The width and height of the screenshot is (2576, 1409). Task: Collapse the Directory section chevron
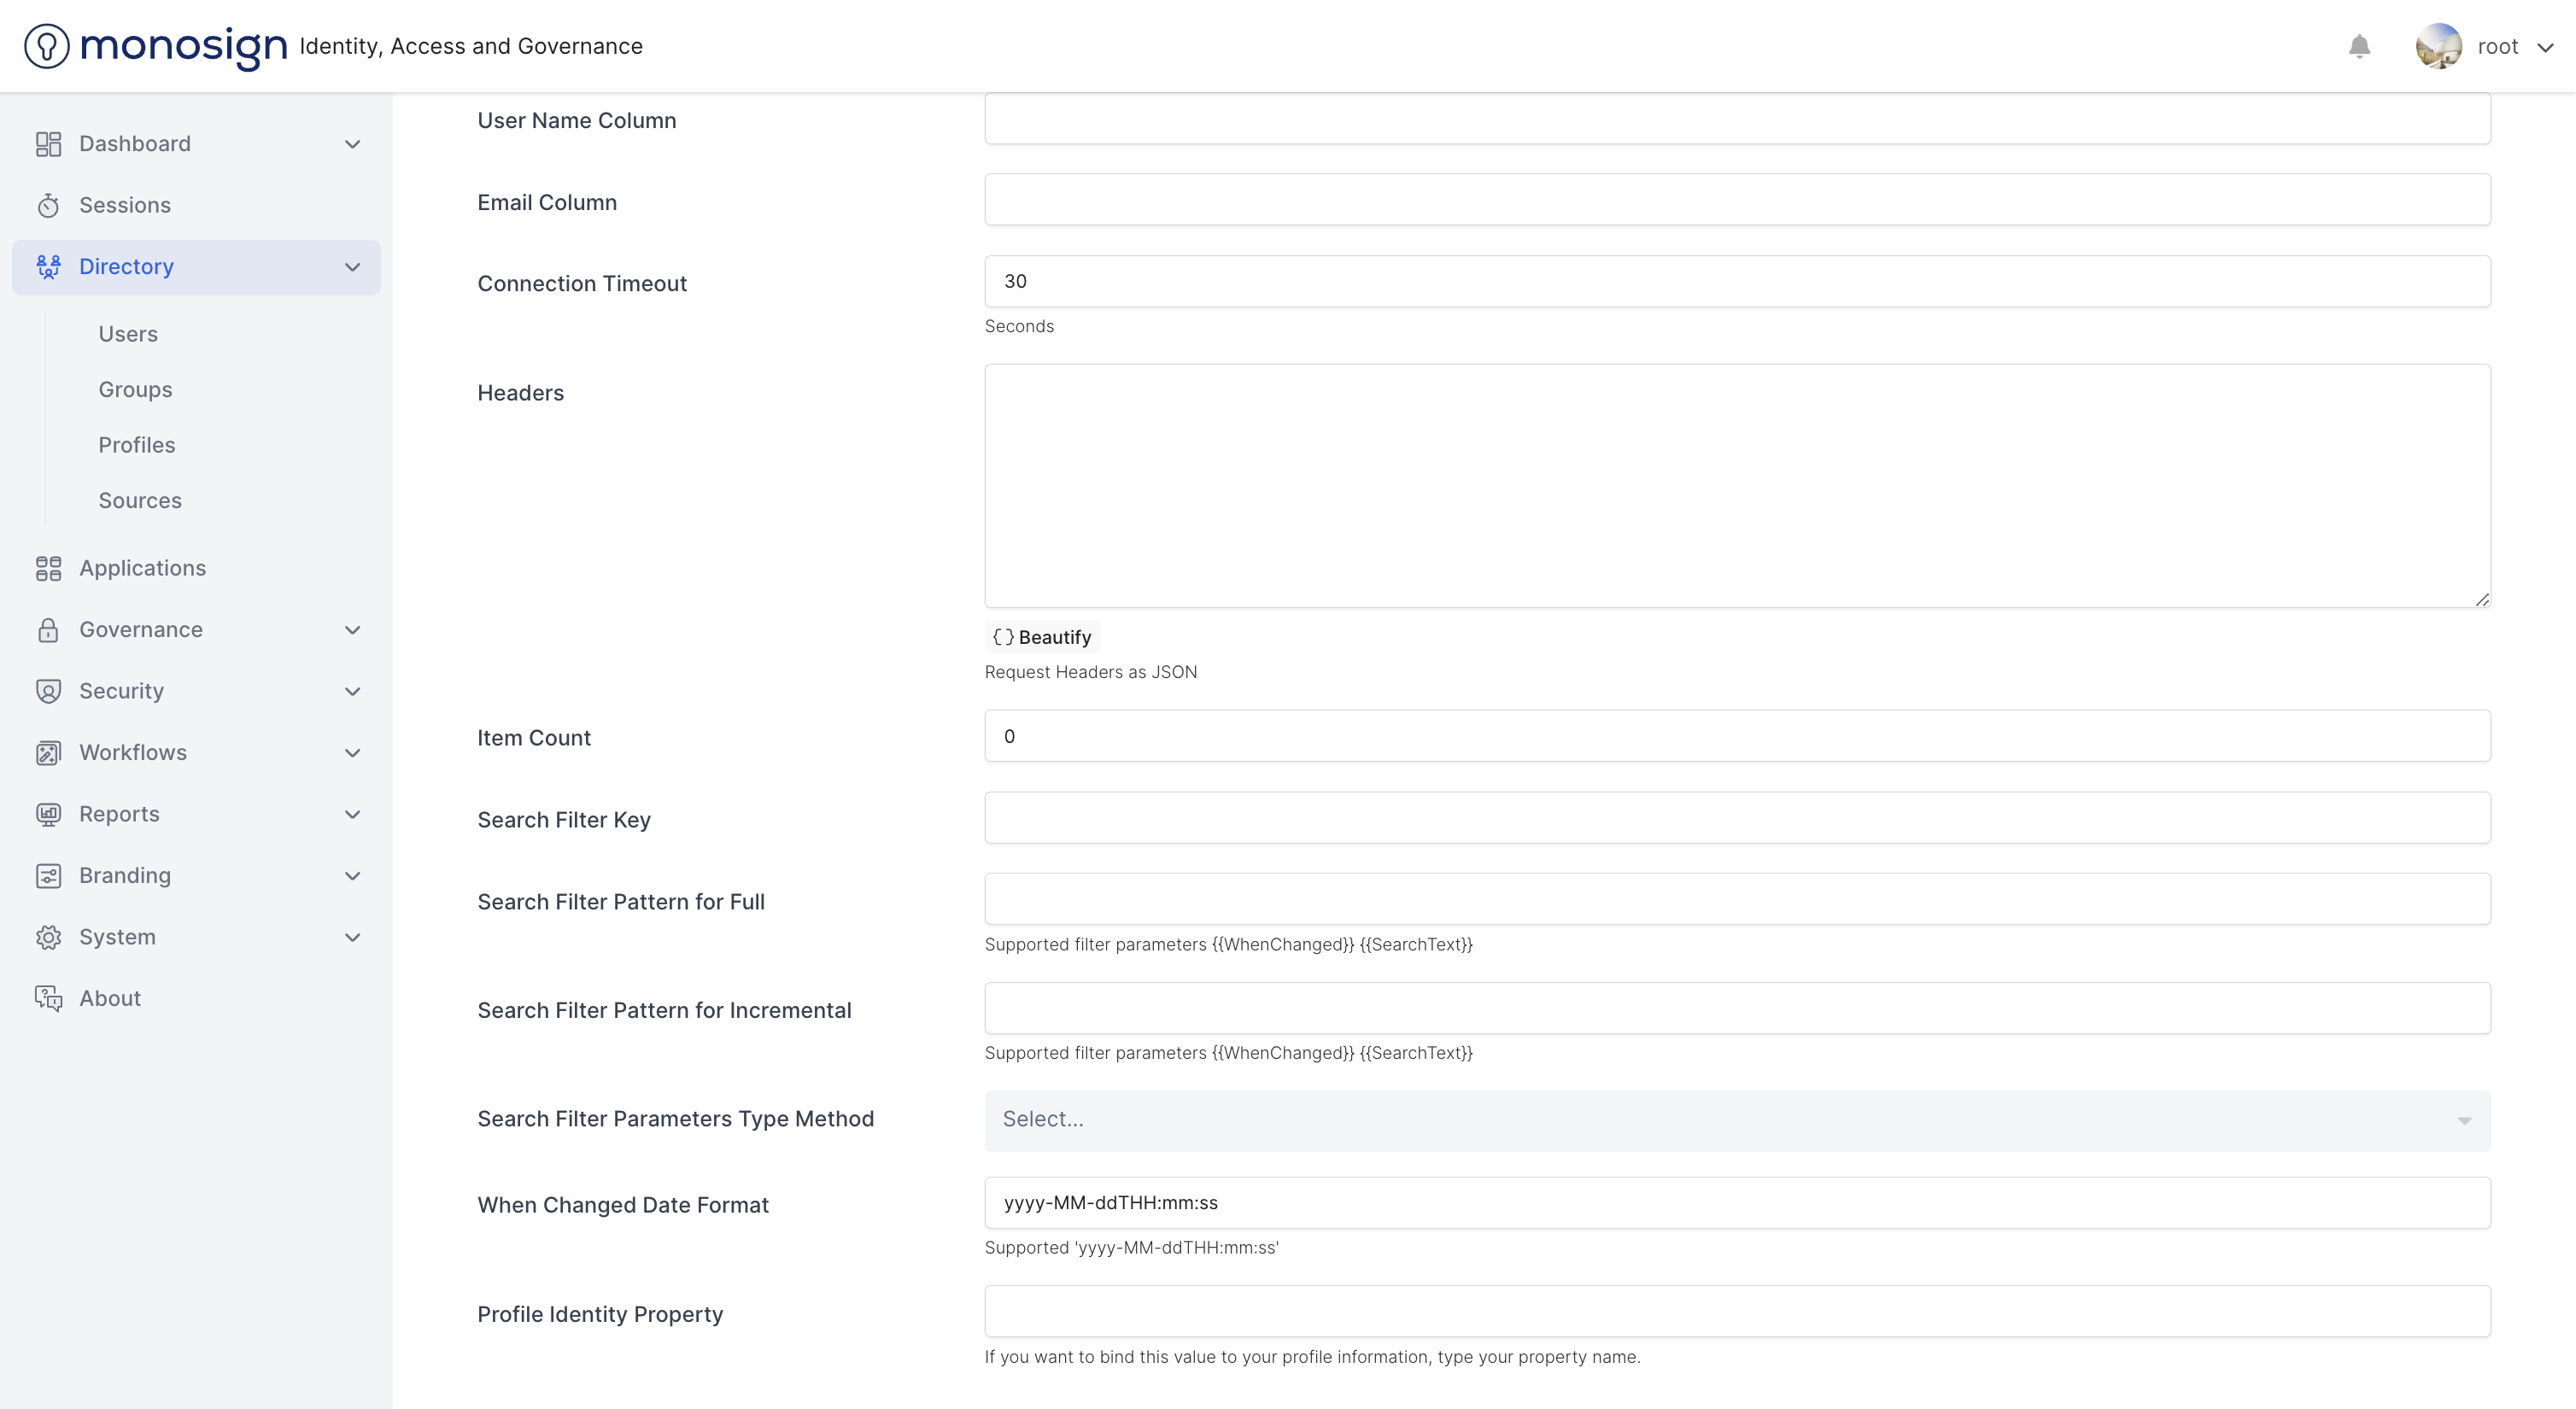pos(352,267)
